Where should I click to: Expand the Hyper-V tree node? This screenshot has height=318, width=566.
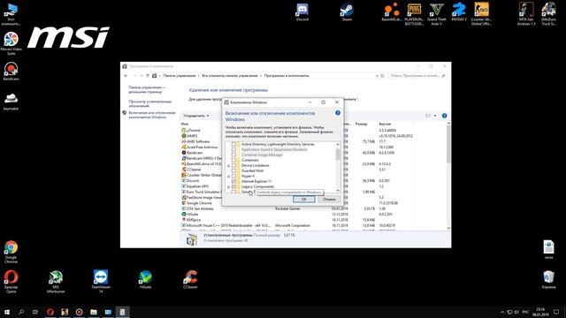click(x=228, y=177)
